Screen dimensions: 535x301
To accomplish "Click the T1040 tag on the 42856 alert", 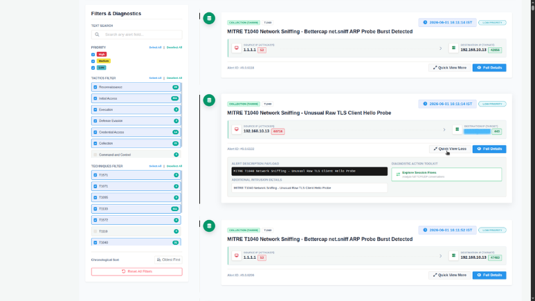I will [x=267, y=23].
